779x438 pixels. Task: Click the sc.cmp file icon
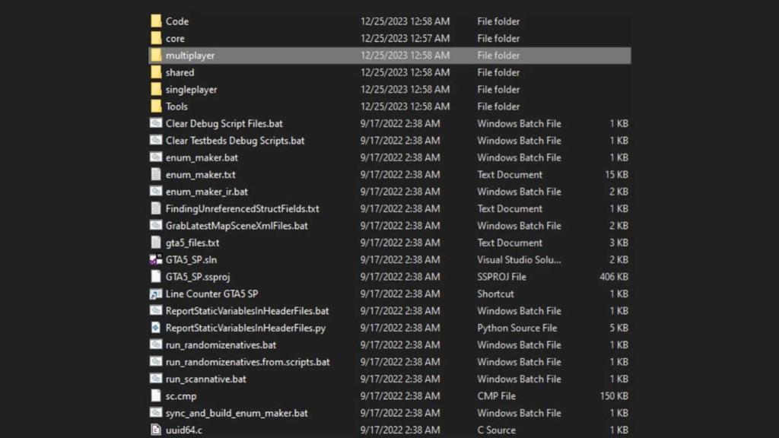pos(156,395)
